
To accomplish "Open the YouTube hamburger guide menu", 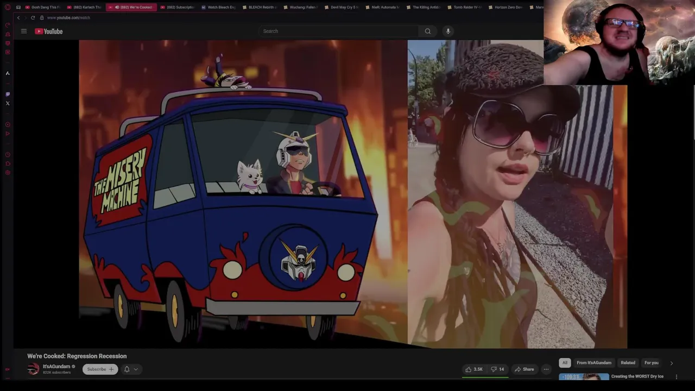I will 24,31.
